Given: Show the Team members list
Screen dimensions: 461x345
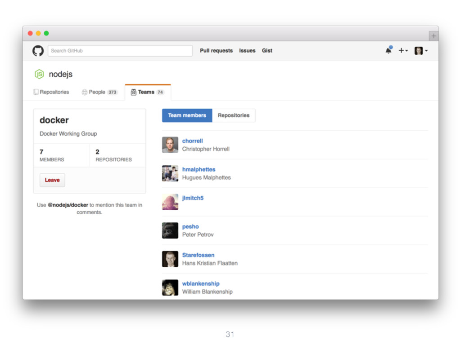Looking at the screenshot, I should pos(187,115).
